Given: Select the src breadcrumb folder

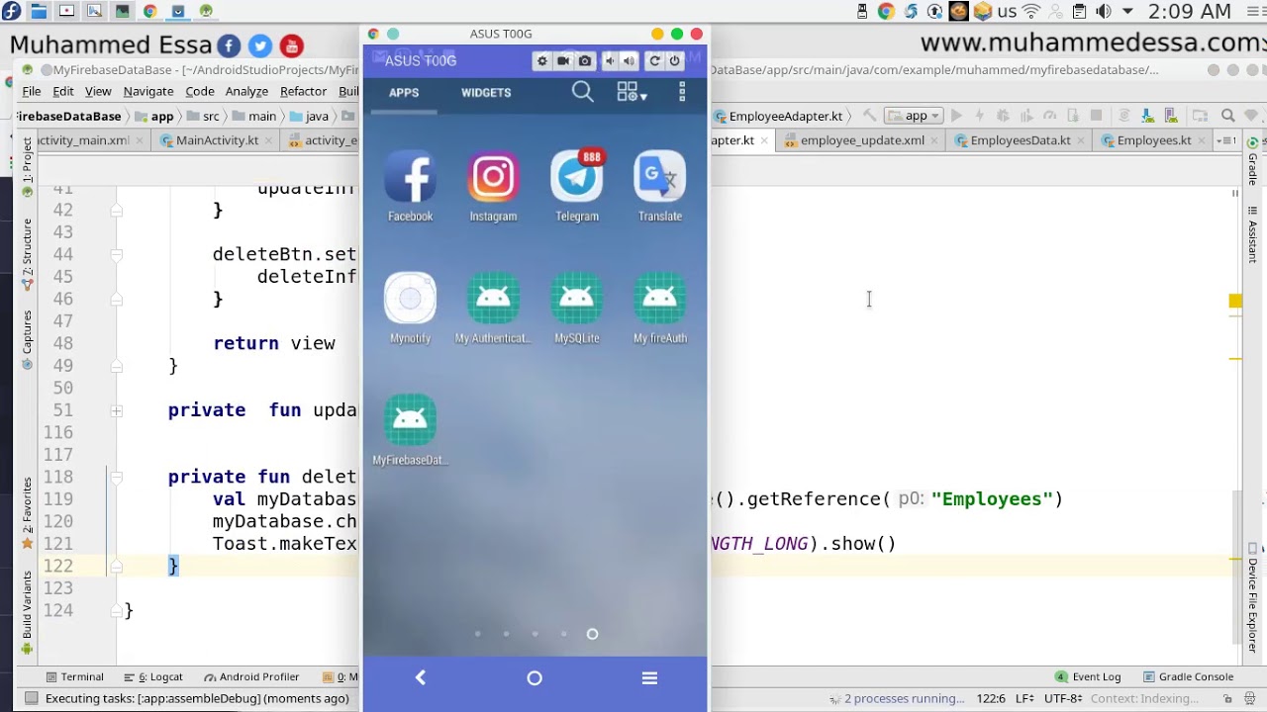Looking at the screenshot, I should coord(202,116).
